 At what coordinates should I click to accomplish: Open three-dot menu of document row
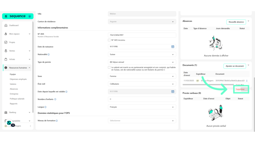[x=247, y=81]
